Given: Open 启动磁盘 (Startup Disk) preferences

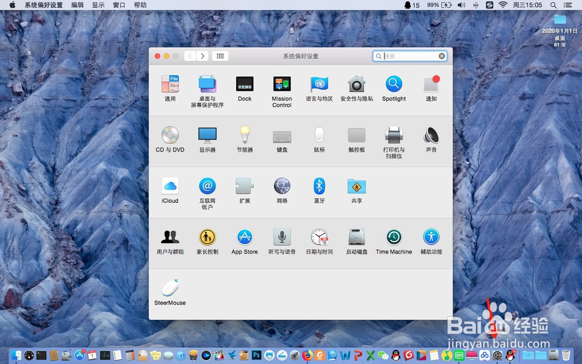Looking at the screenshot, I should [x=356, y=242].
